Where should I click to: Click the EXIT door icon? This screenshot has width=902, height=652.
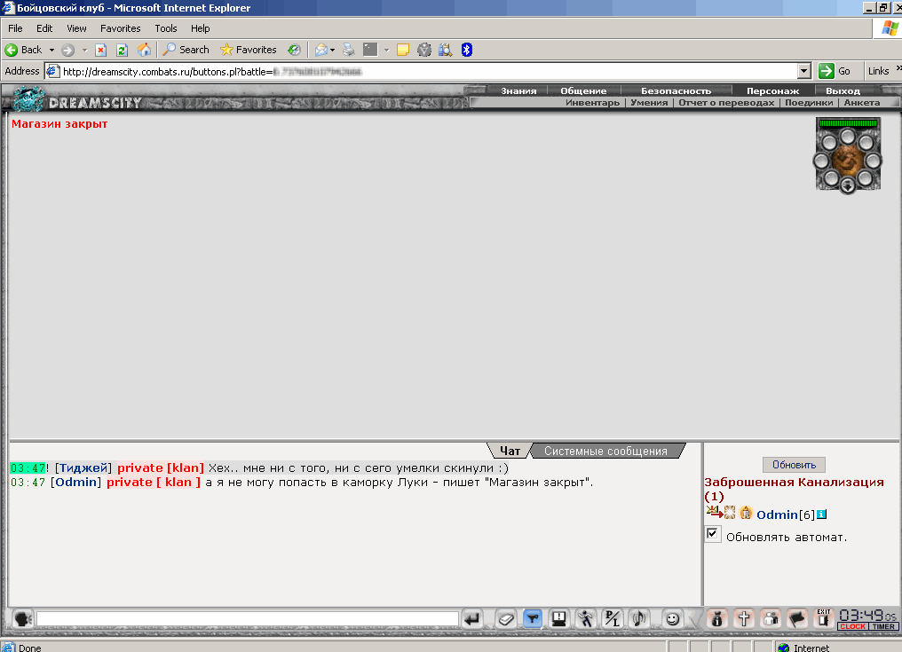point(824,618)
